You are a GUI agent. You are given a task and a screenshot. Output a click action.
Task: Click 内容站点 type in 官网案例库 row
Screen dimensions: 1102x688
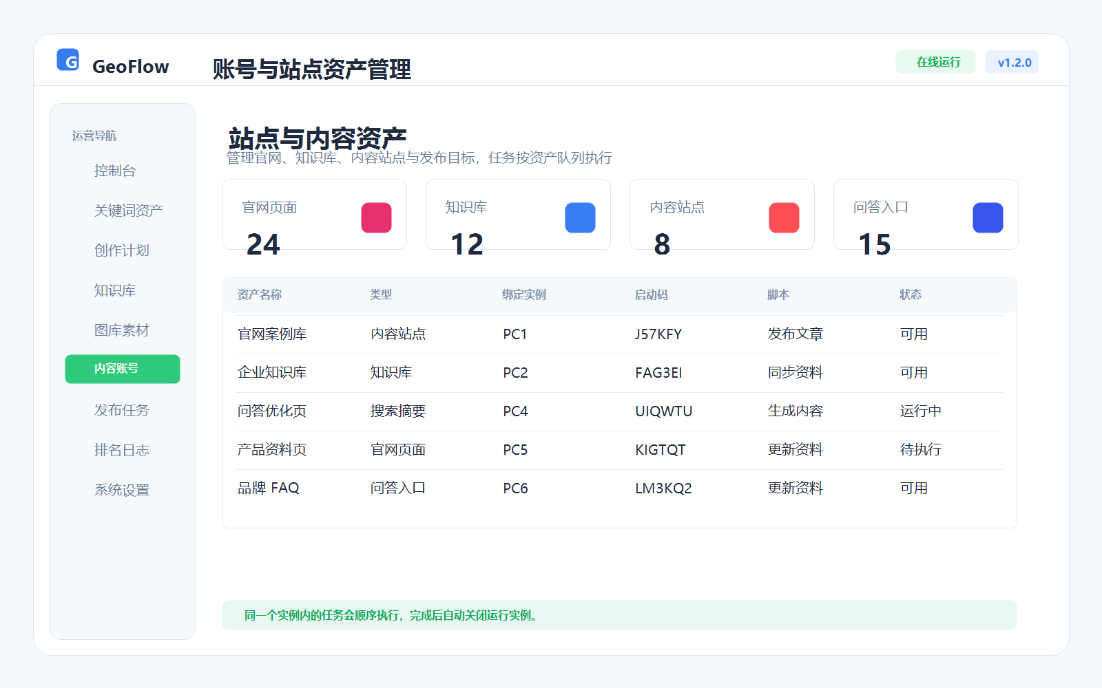coord(398,334)
